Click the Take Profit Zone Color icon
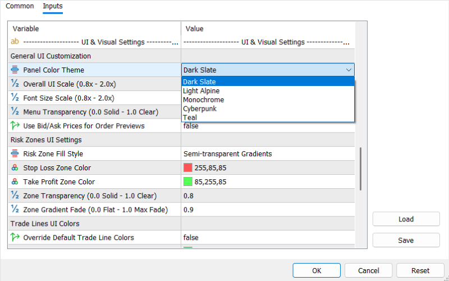 pos(15,182)
